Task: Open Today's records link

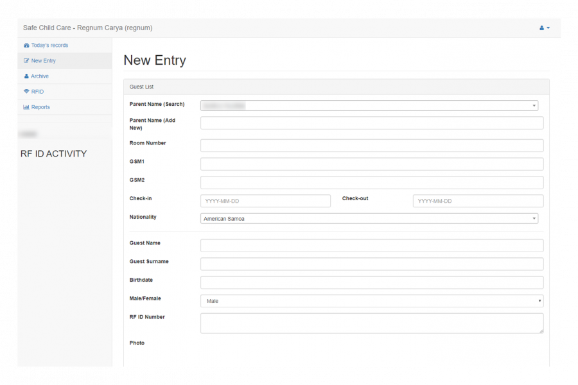Action: tap(49, 46)
